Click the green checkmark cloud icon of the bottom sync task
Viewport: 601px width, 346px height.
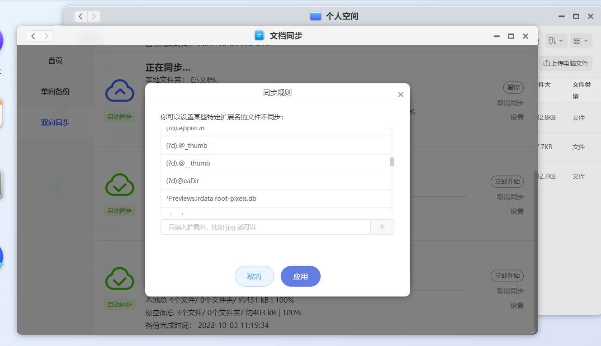[x=119, y=279]
